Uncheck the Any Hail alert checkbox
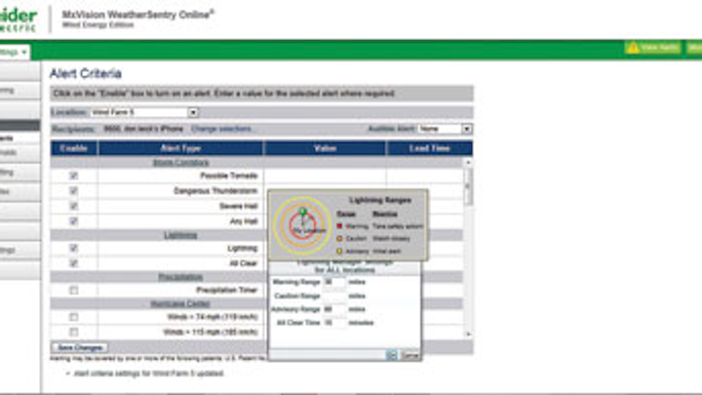Image resolution: width=702 pixels, height=395 pixels. pyautogui.click(x=74, y=221)
